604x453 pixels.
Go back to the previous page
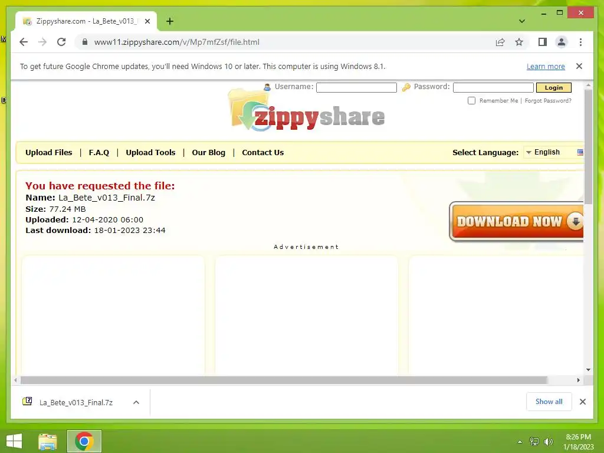(x=24, y=42)
